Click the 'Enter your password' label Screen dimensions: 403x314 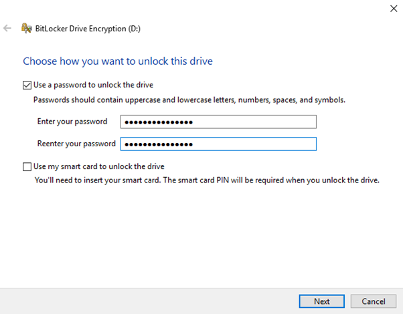click(72, 122)
